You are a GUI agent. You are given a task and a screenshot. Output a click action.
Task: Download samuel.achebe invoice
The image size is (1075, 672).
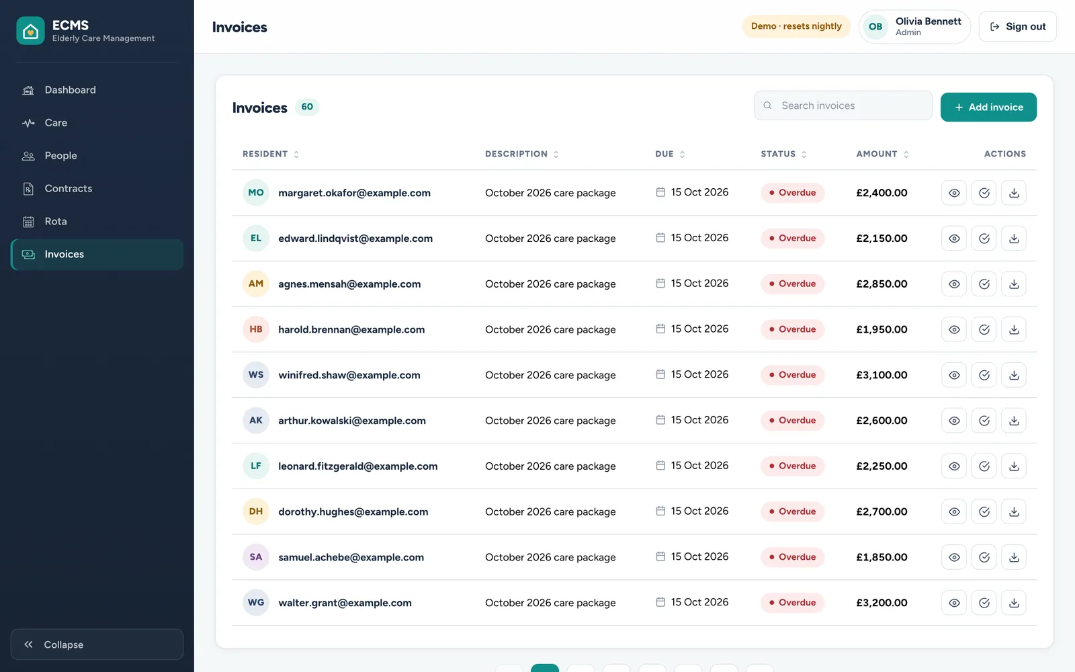[1014, 557]
